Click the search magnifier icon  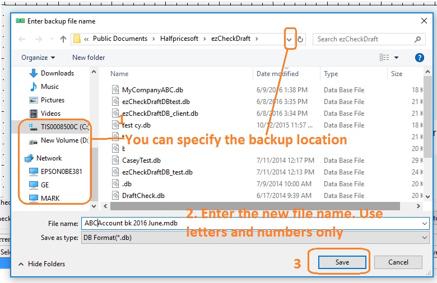coord(417,39)
